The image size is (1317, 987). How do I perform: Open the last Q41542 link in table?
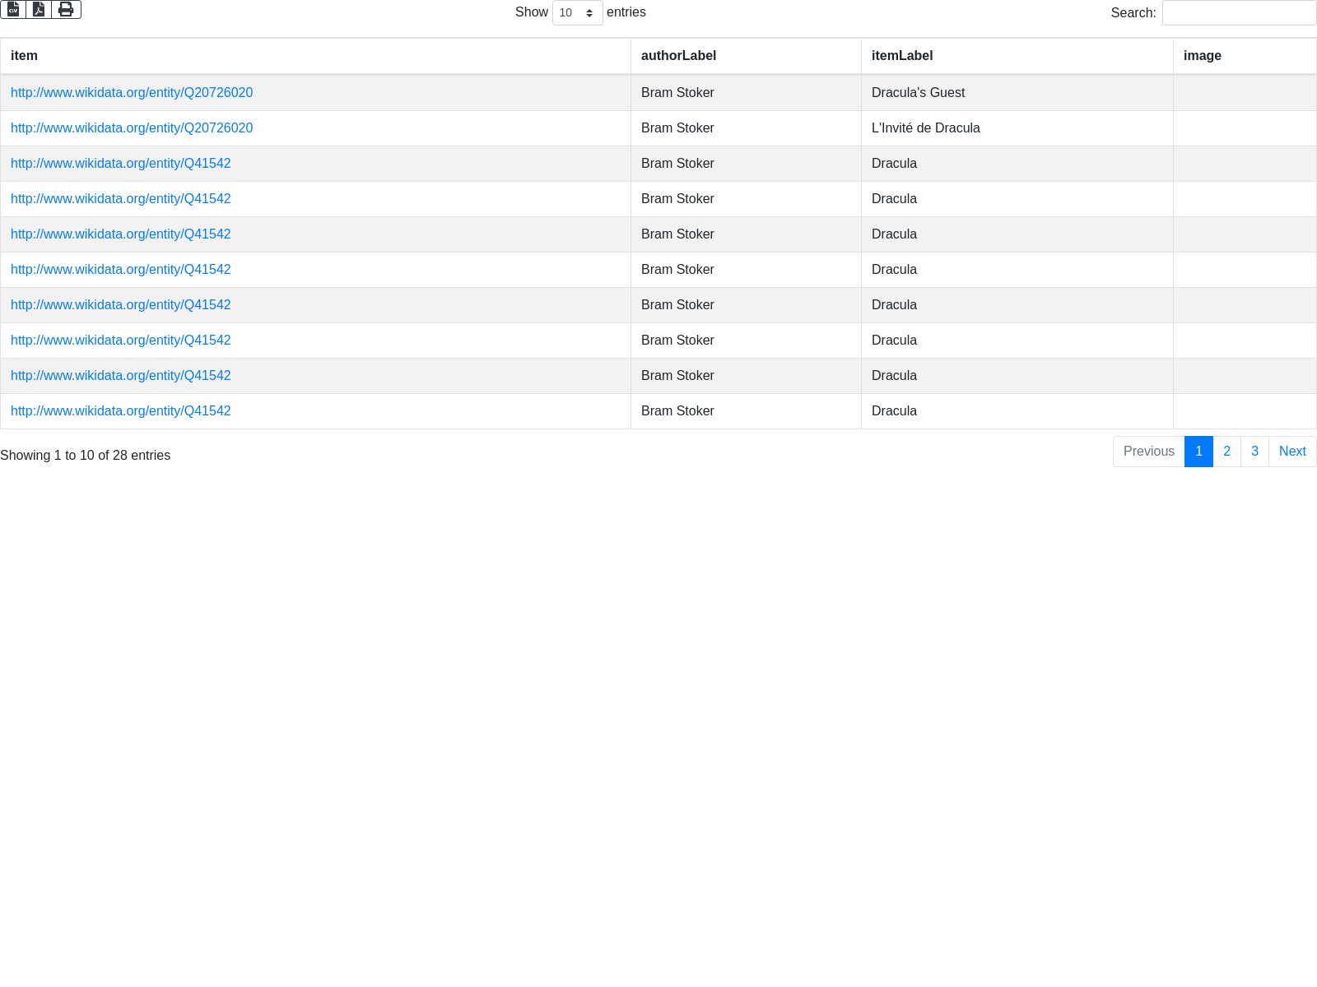(120, 411)
